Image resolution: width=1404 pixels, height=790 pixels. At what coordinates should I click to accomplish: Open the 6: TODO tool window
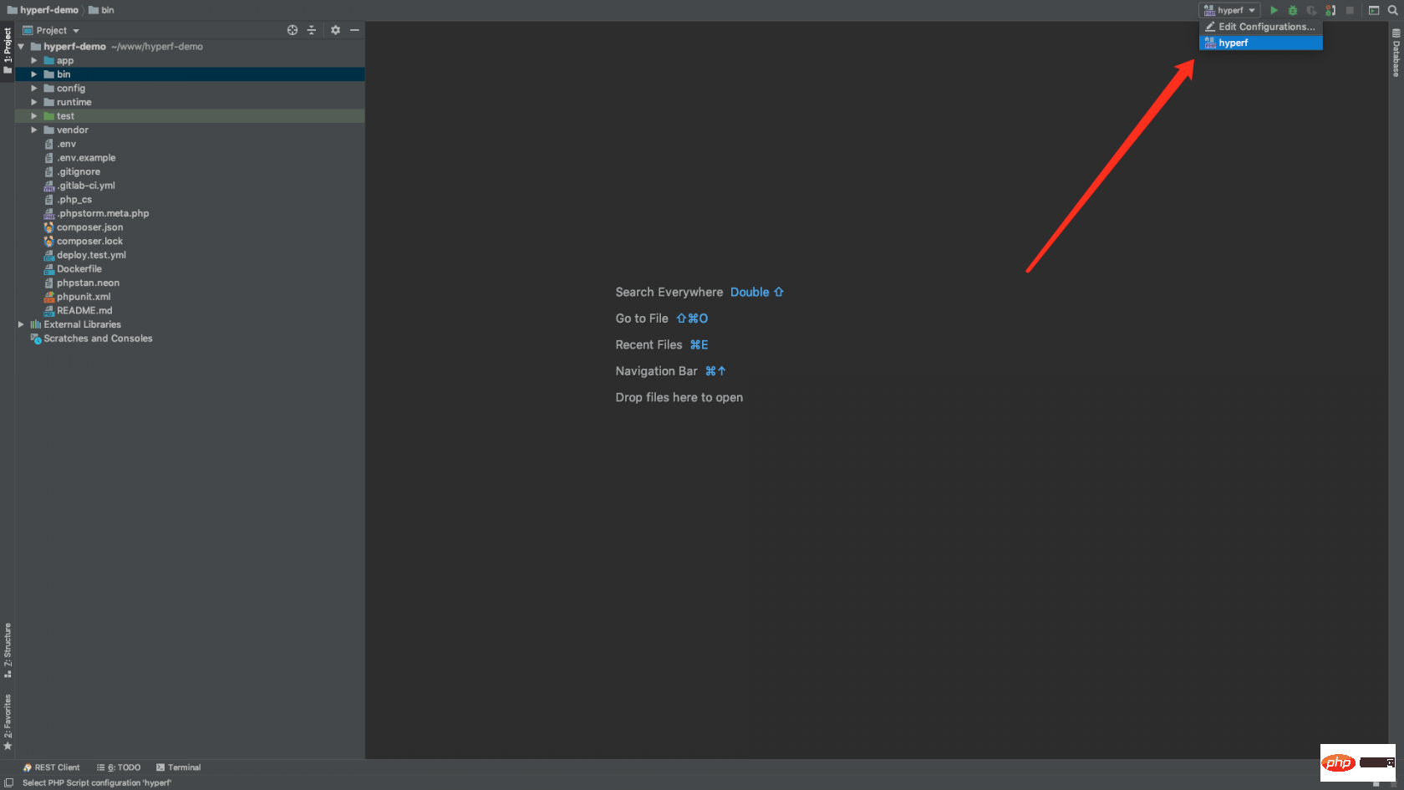click(119, 767)
